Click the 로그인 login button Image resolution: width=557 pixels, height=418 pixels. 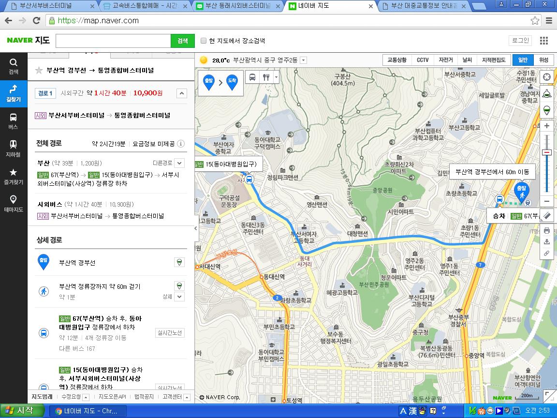point(520,41)
